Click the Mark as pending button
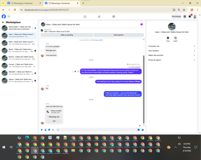The height and width of the screenshot is (160, 201). (67, 35)
